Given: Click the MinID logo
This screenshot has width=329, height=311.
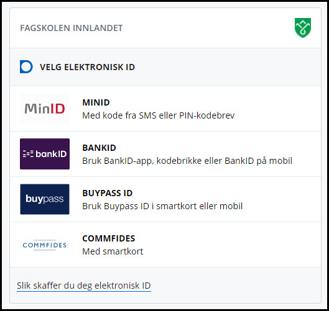Looking at the screenshot, I should (45, 109).
